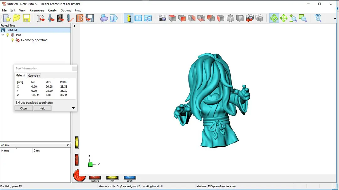Click the printer icon
The height and width of the screenshot is (190, 339).
[104, 18]
